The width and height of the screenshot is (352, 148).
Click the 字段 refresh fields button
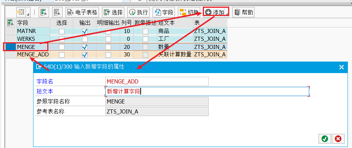[164, 12]
